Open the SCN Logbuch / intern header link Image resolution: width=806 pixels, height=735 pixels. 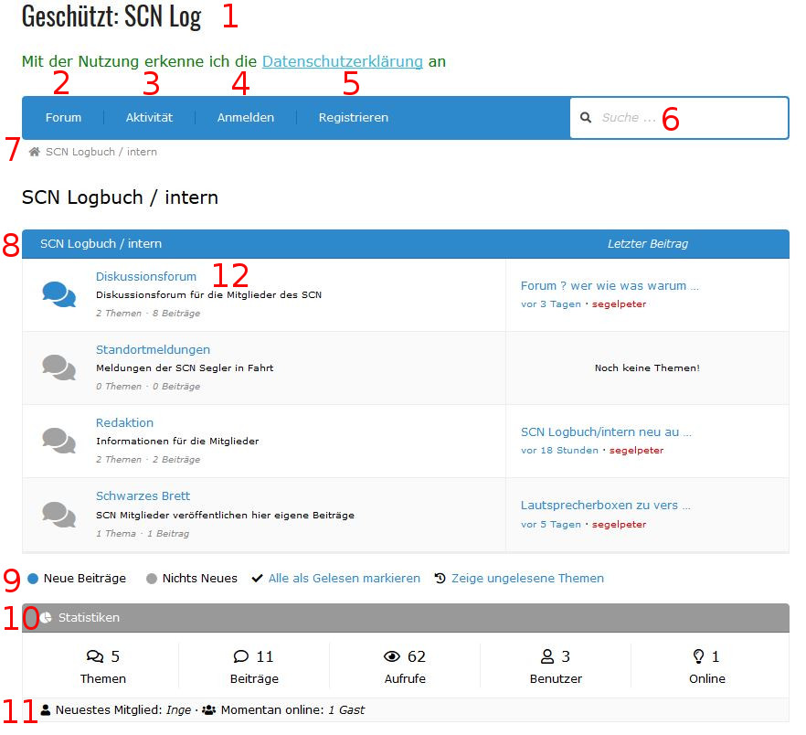[x=101, y=244]
